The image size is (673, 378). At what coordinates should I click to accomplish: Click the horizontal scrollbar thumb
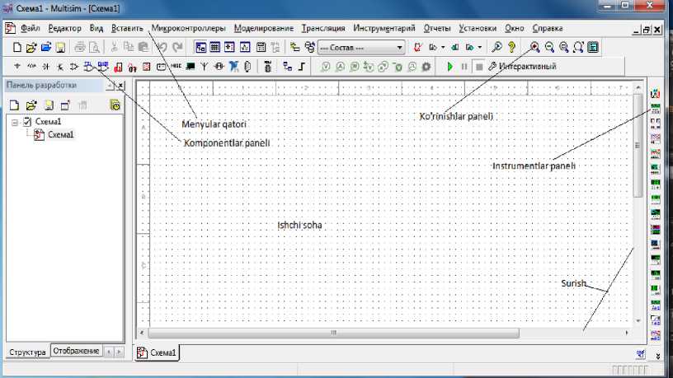coord(334,333)
